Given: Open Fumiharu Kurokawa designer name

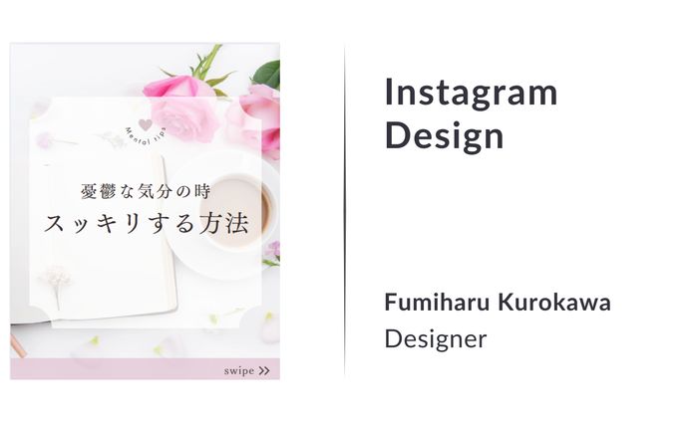Looking at the screenshot, I should [498, 303].
